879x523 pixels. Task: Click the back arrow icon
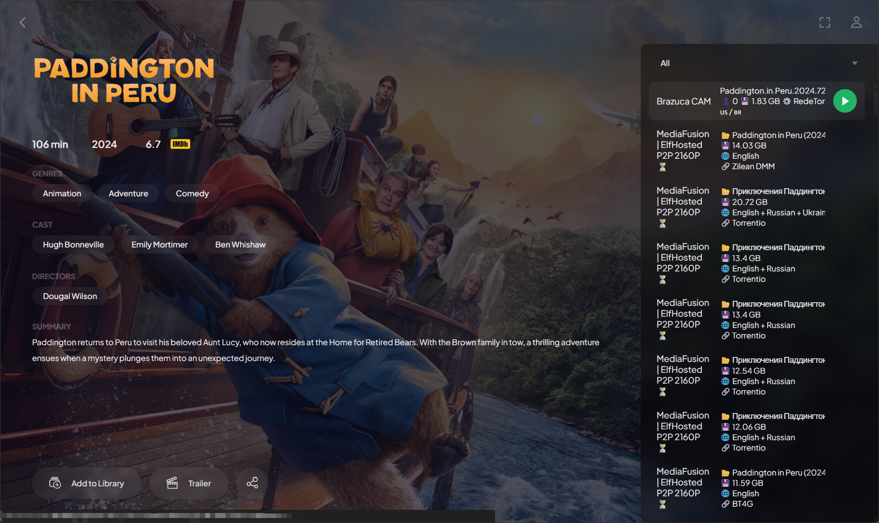point(22,22)
